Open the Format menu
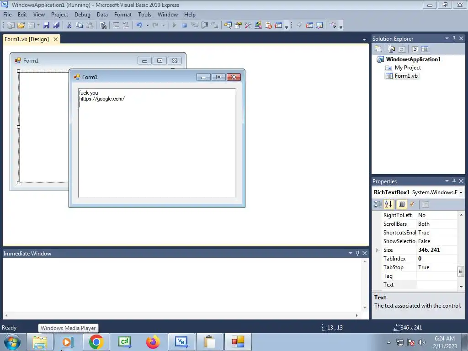This screenshot has height=351, width=468. coord(122,14)
